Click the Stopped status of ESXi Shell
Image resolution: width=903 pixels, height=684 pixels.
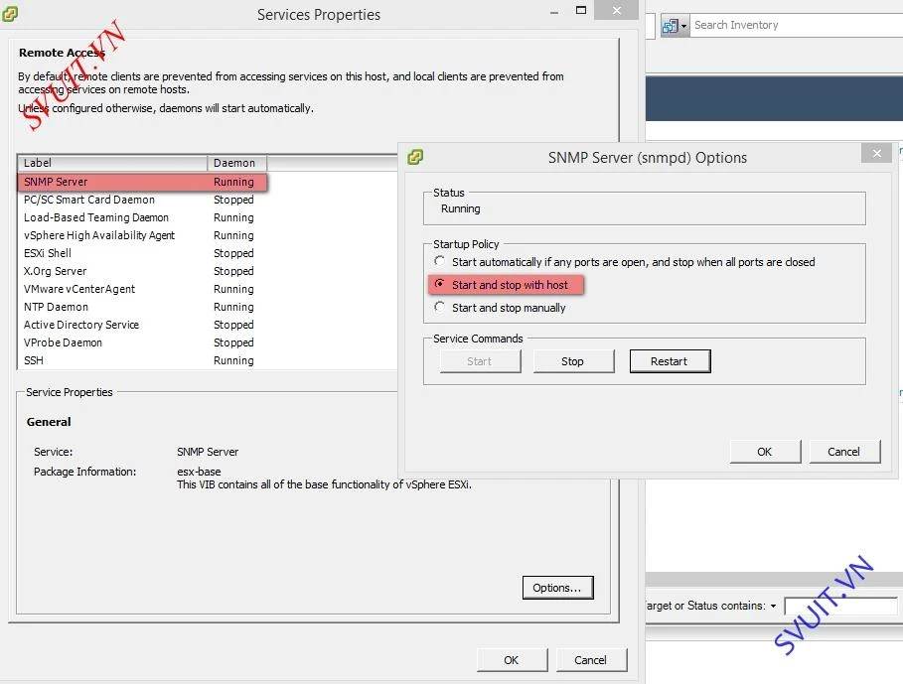[233, 253]
